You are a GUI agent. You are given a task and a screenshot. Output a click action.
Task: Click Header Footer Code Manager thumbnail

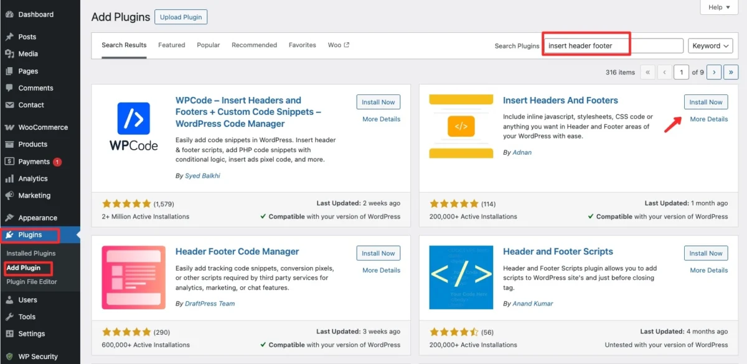134,278
